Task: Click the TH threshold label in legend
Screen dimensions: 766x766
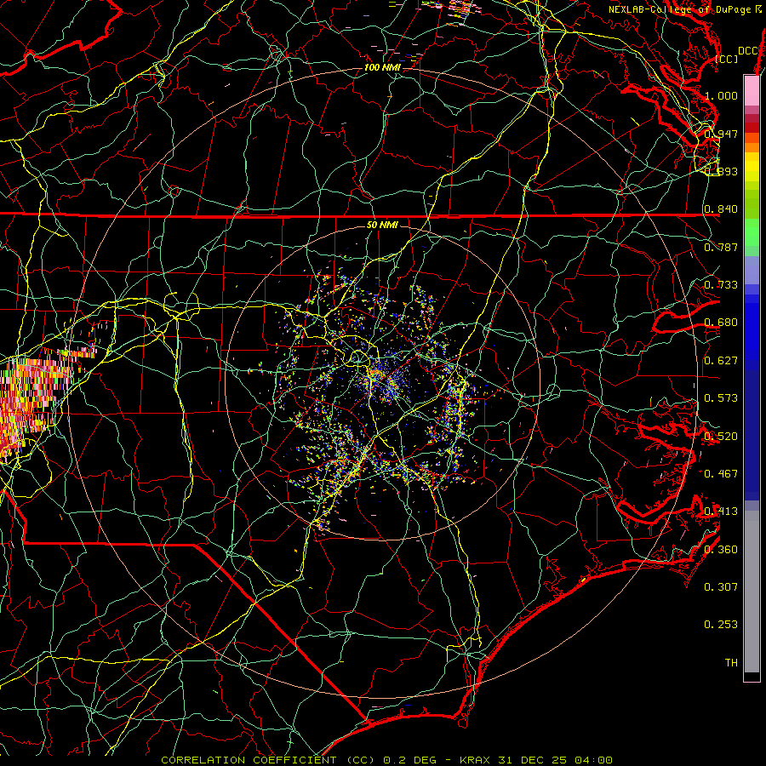Action: click(x=731, y=662)
